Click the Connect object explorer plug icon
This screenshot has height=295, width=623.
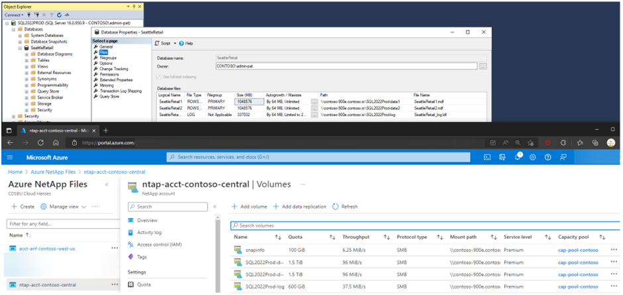click(x=28, y=15)
